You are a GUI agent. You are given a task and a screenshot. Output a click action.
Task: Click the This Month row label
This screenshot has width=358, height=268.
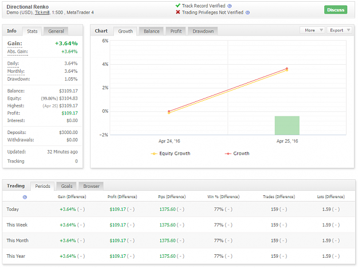pos(17,241)
